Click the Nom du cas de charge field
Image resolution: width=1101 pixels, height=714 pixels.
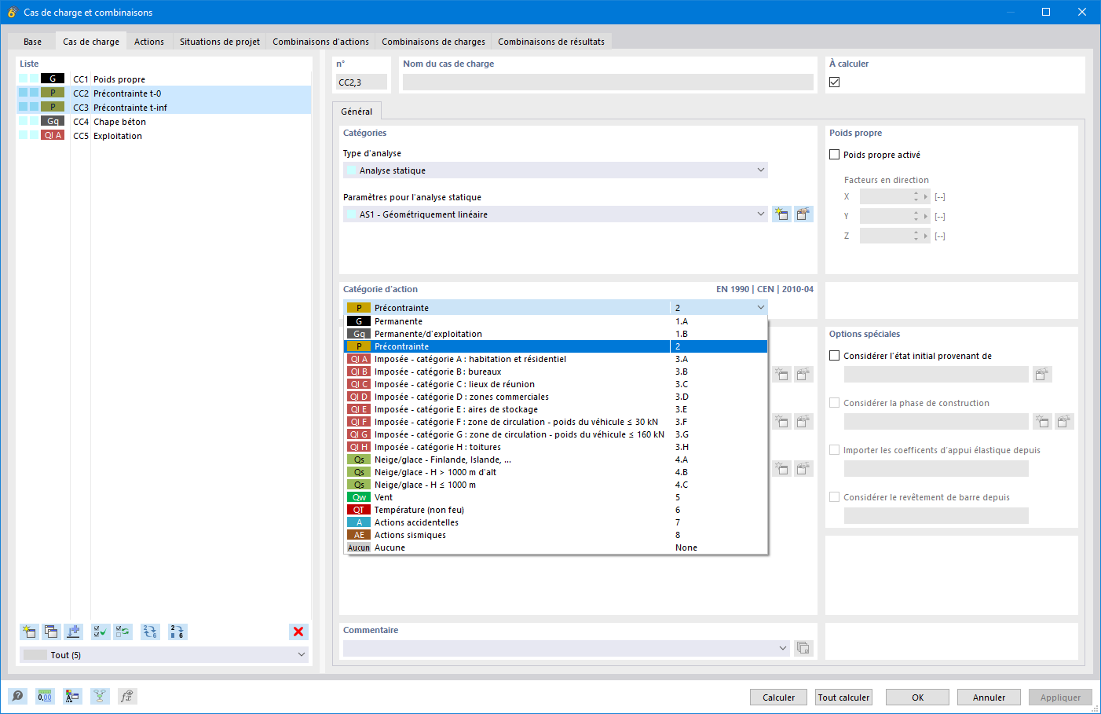click(608, 82)
